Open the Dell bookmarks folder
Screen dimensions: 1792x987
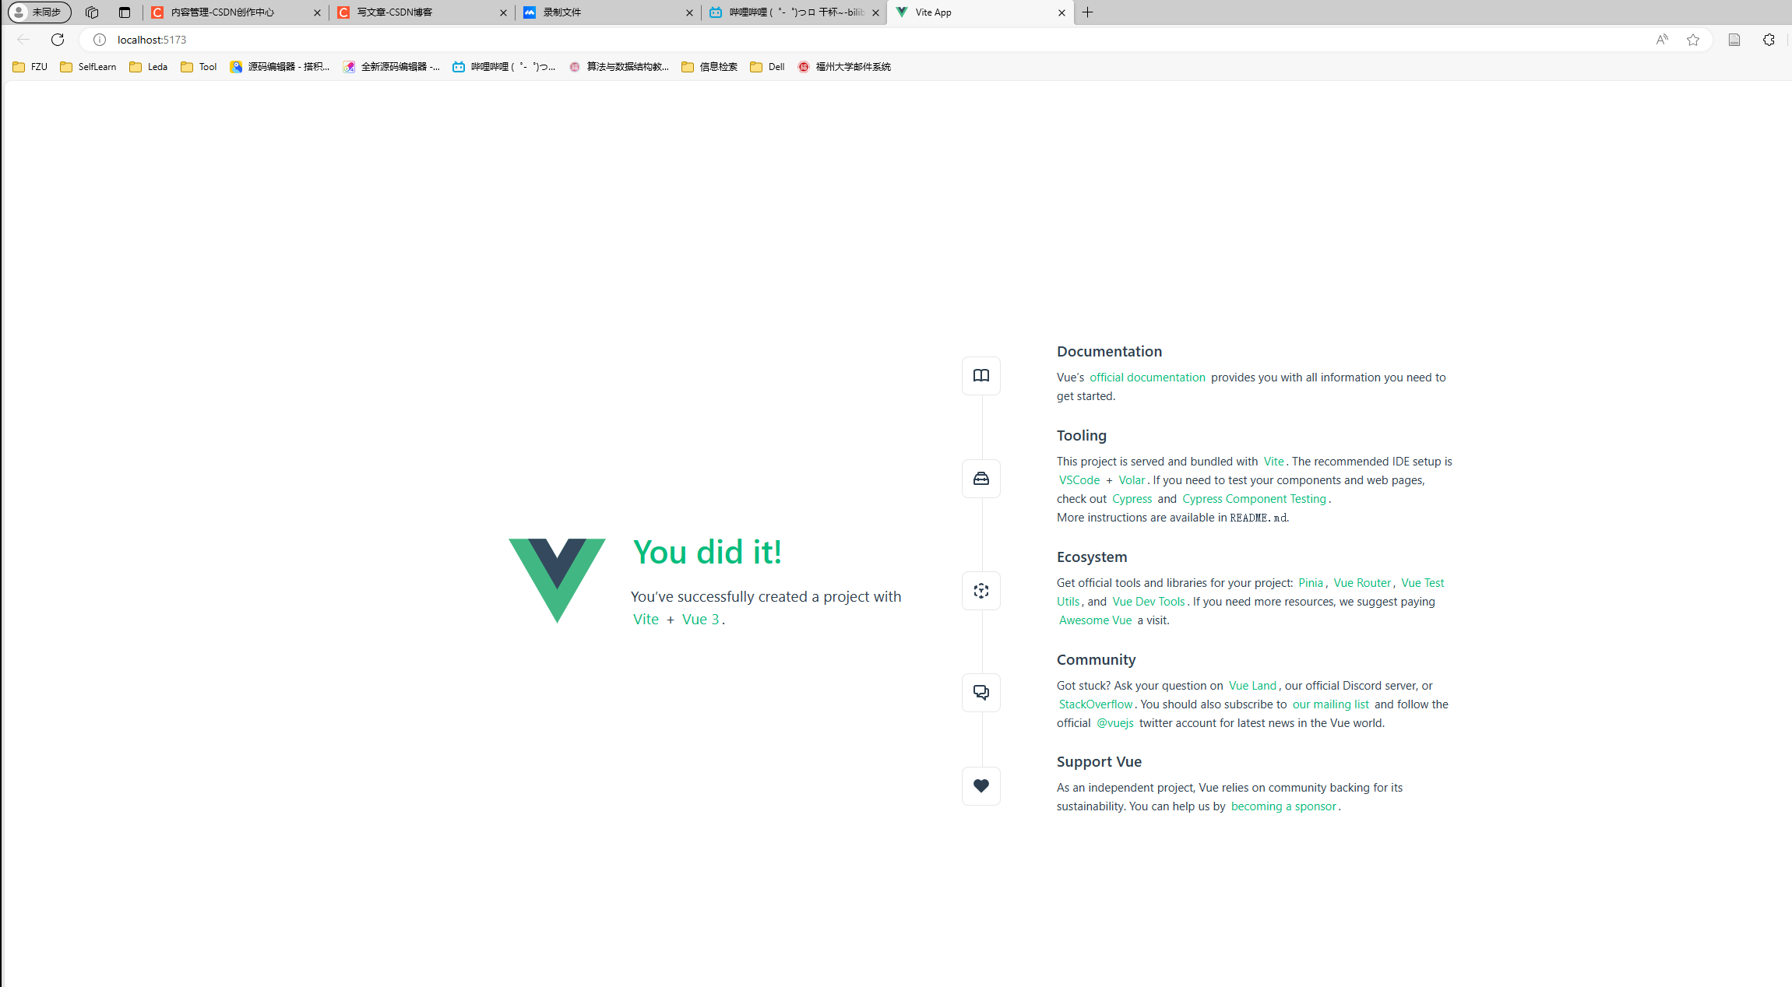pos(767,67)
